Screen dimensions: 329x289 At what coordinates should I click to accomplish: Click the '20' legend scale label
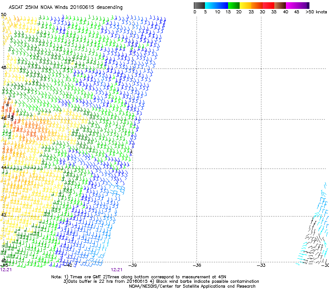[x=239, y=12]
